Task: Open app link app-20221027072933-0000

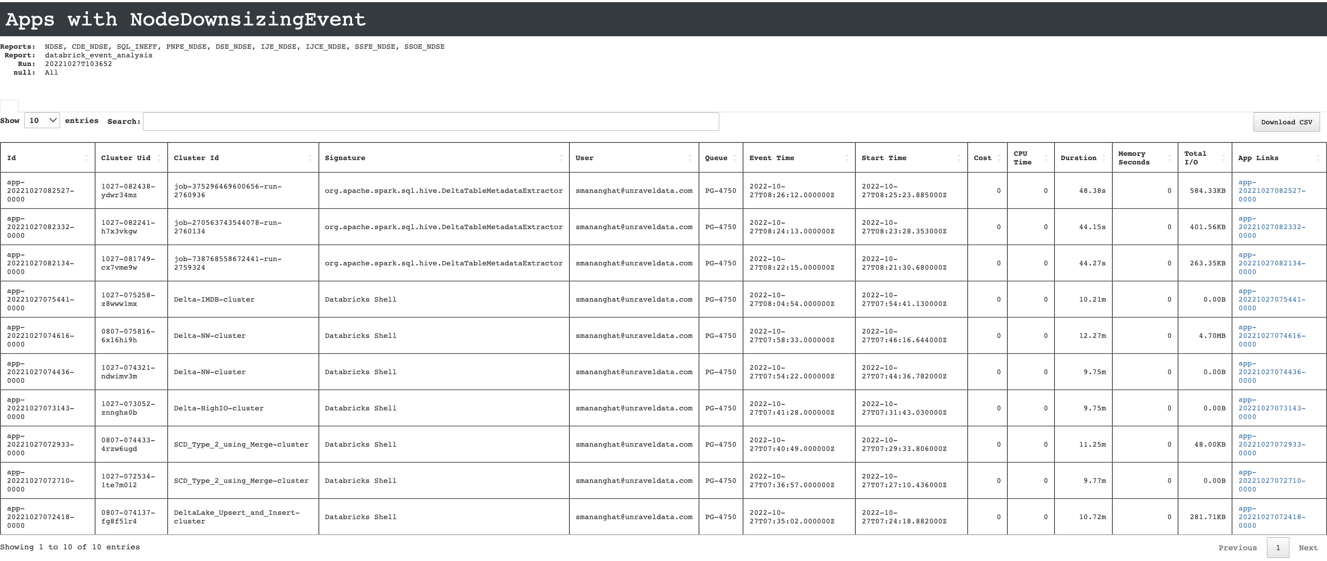Action: pyautogui.click(x=1271, y=444)
